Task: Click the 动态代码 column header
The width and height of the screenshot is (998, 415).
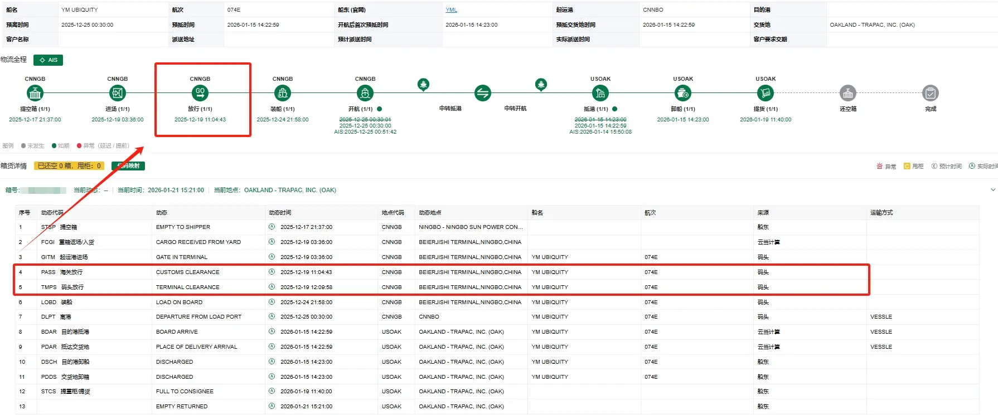Action: (x=52, y=213)
